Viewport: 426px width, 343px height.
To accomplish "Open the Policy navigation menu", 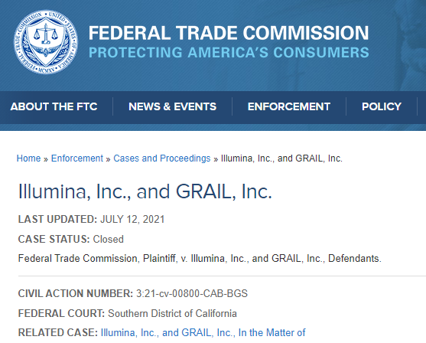I will pyautogui.click(x=382, y=106).
